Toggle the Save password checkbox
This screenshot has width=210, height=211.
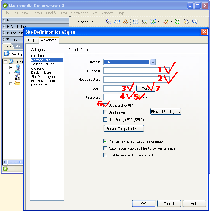pyautogui.click(x=138, y=97)
